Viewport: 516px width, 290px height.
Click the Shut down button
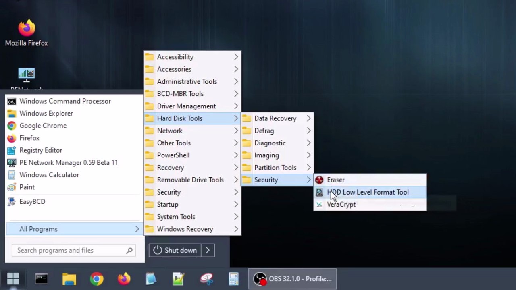click(x=175, y=251)
